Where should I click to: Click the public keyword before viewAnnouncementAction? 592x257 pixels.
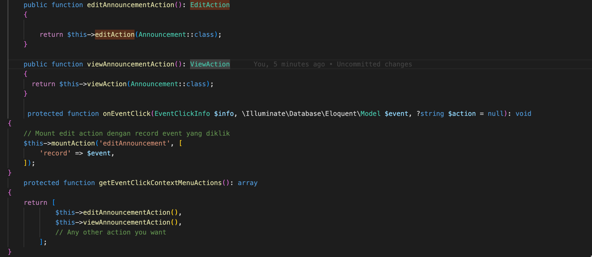point(35,64)
